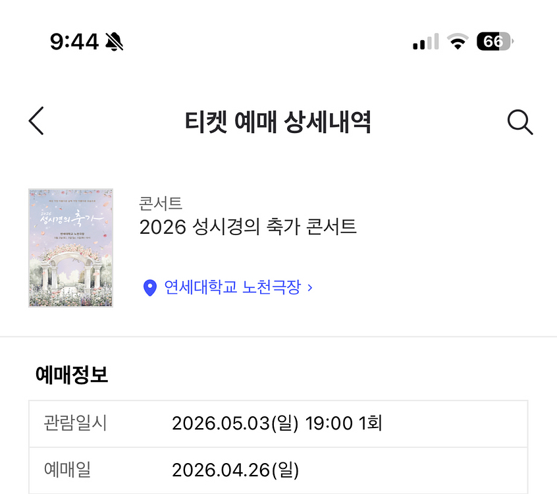Tap the 콘서트 category label
Screen dimensions: 557x494
click(161, 204)
